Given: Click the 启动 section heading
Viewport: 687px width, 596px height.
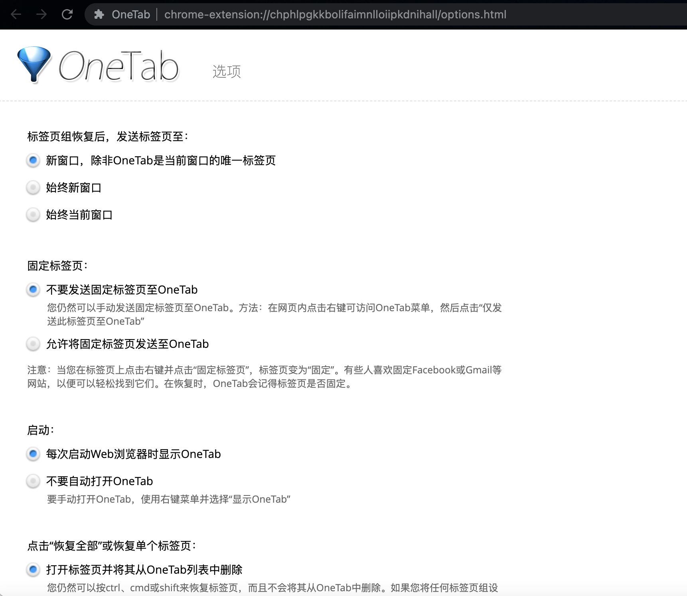Looking at the screenshot, I should click(41, 430).
